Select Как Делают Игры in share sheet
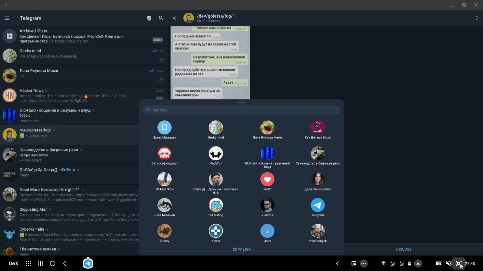The width and height of the screenshot is (483, 271). tap(318, 130)
